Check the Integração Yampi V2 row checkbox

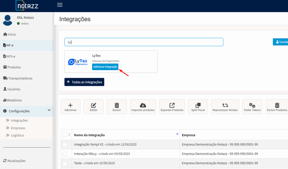(x=65, y=144)
